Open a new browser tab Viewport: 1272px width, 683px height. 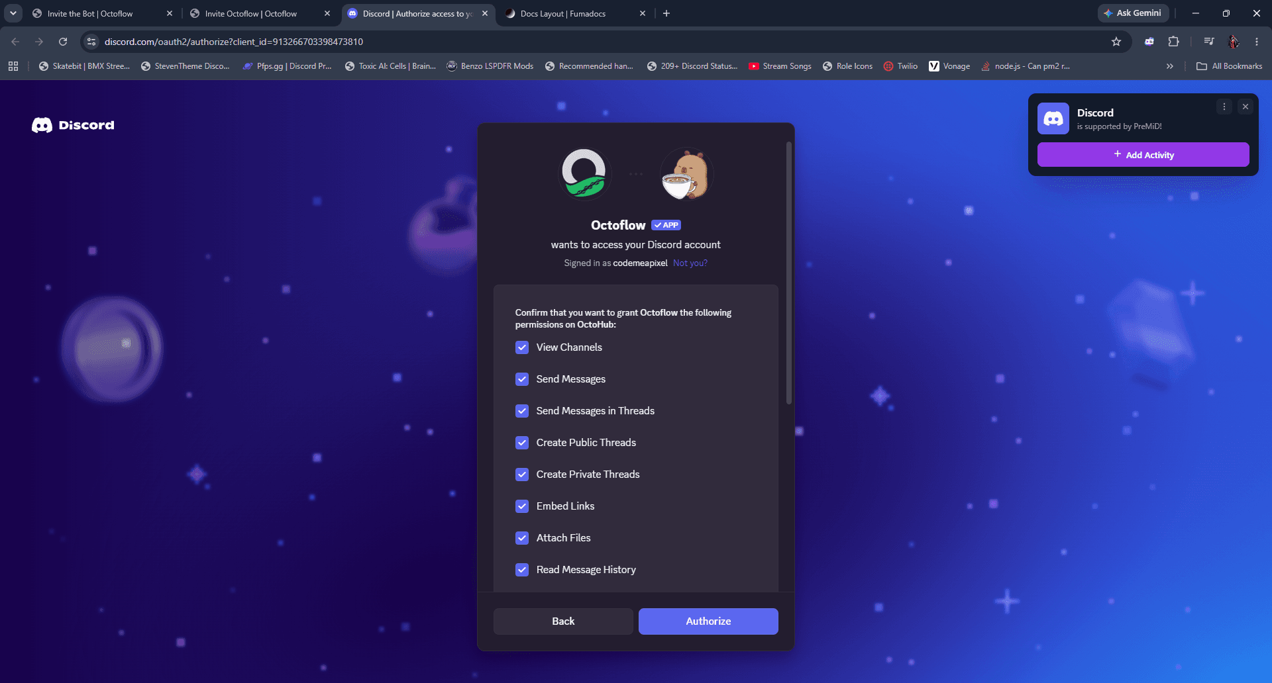coord(666,13)
